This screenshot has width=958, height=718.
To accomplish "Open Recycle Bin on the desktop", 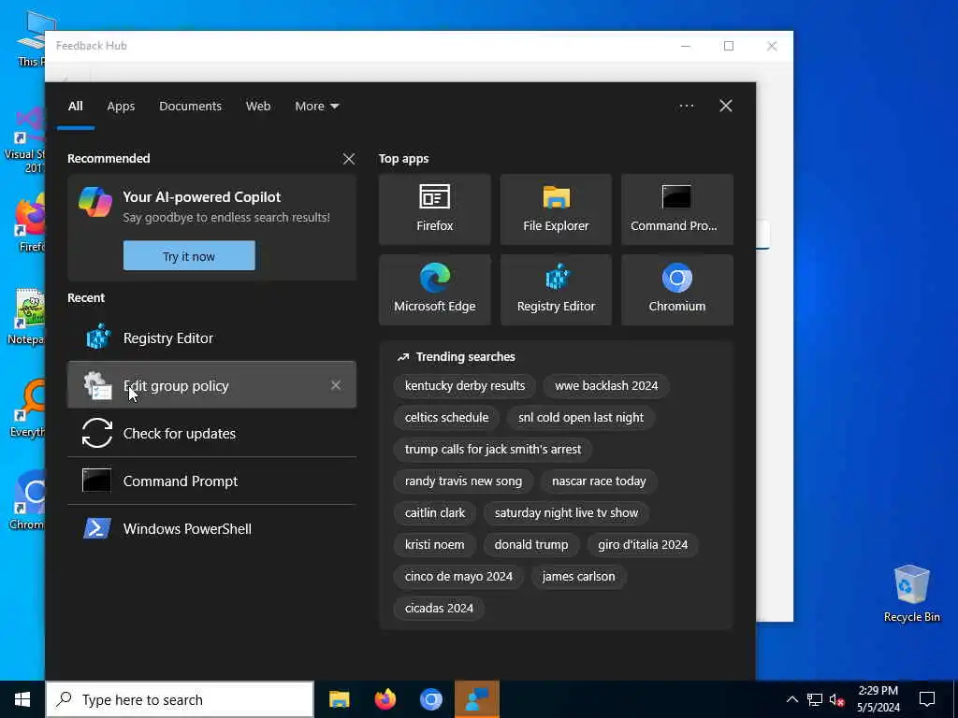I will tap(911, 594).
